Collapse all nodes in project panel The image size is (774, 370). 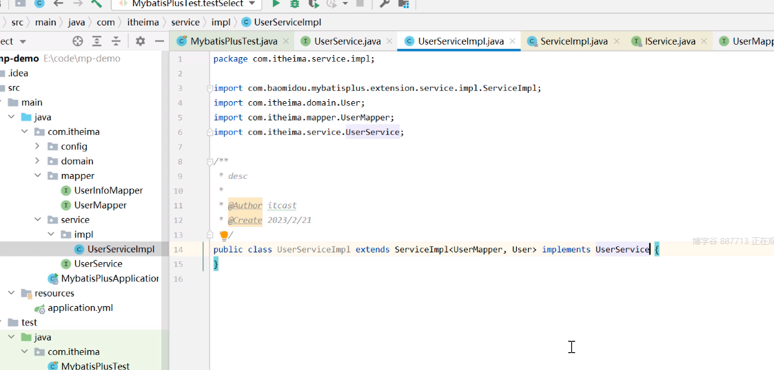(116, 41)
